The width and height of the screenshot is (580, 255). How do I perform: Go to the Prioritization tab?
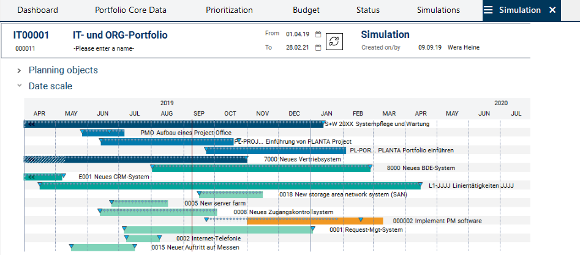(229, 10)
